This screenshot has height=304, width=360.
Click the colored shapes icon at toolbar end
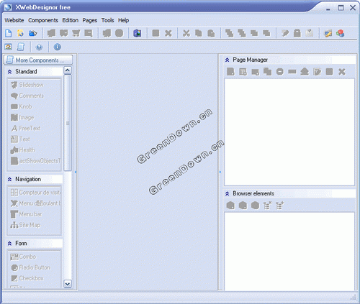click(x=341, y=33)
